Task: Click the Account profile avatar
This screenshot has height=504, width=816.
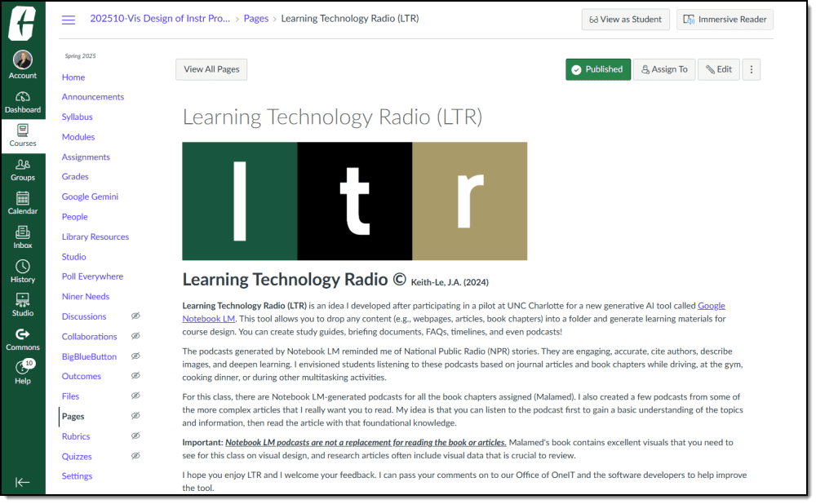Action: tap(23, 60)
